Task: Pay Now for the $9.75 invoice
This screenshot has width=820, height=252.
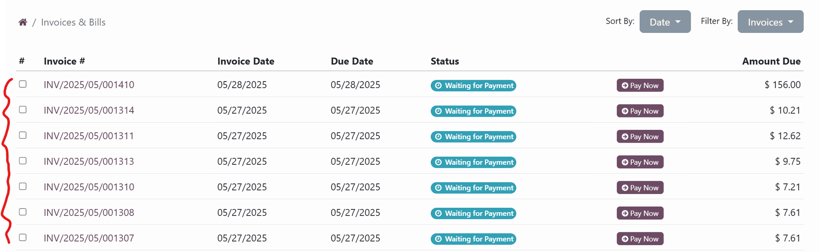Action: tap(640, 162)
